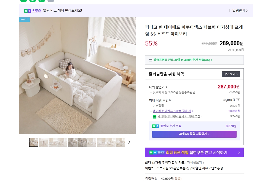
Task: Click the green Naver Pay money icon
Action: click(154, 116)
